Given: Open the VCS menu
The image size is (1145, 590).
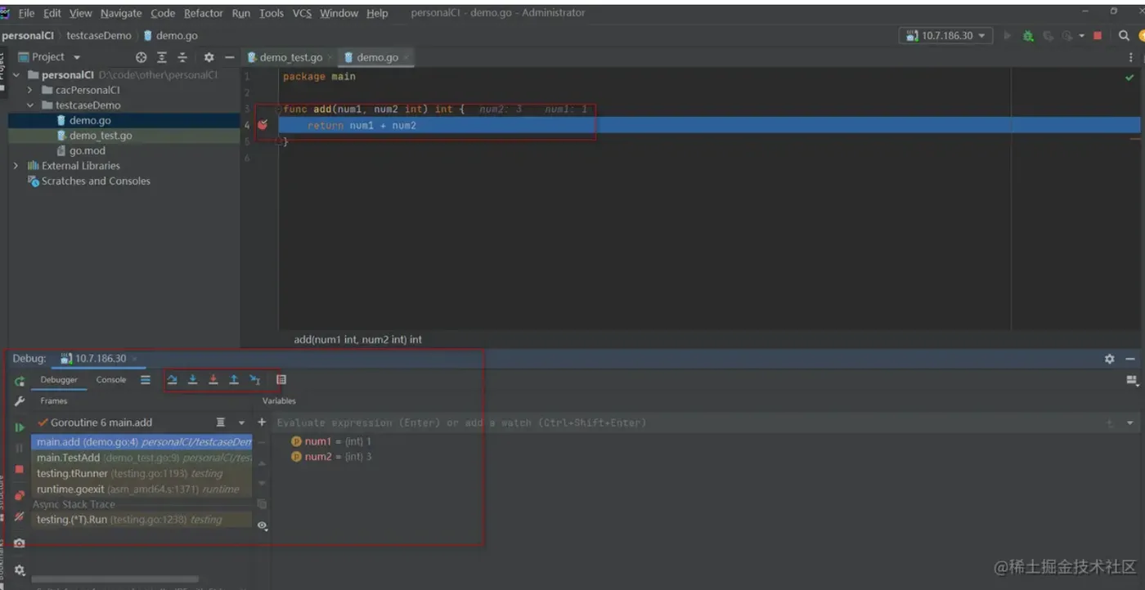Looking at the screenshot, I should pos(302,13).
